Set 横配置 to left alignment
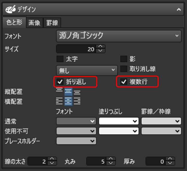Screen dimensions: 187x171 click(x=59, y=101)
